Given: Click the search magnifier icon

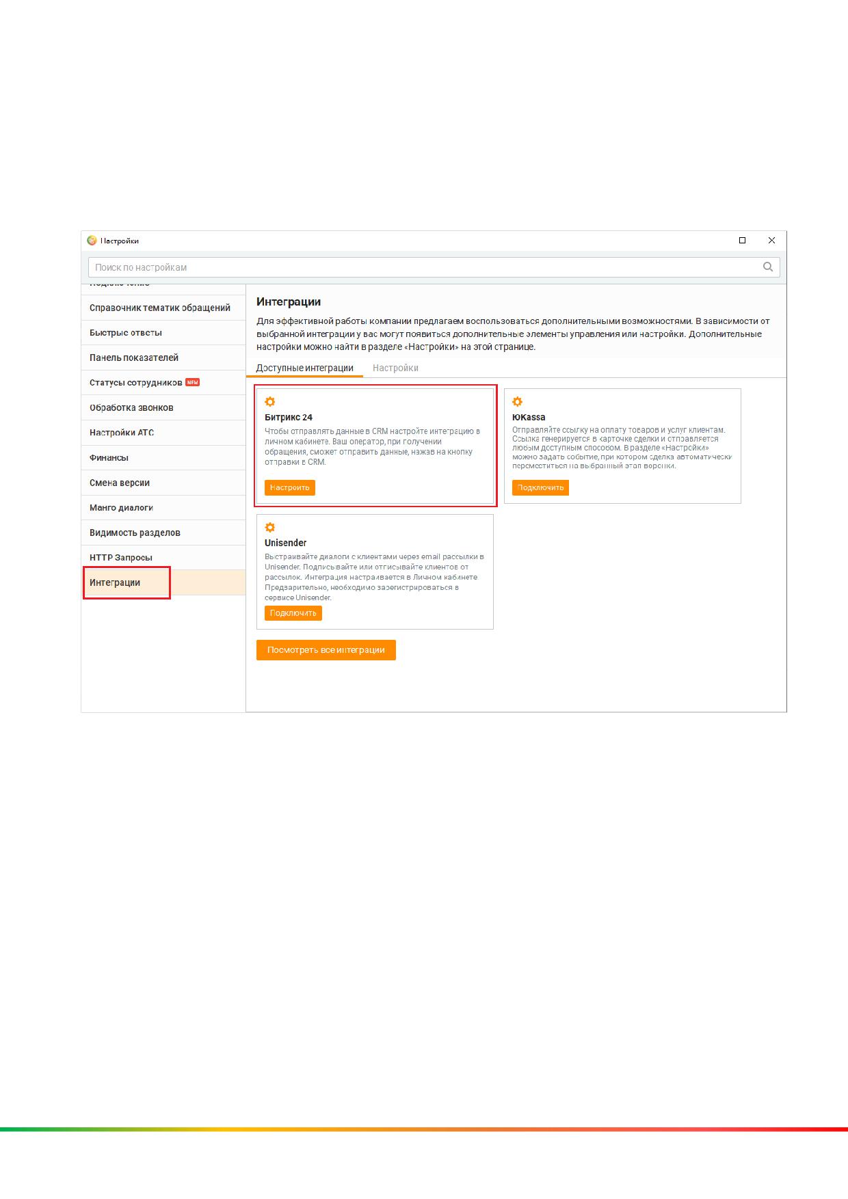Looking at the screenshot, I should tap(768, 267).
